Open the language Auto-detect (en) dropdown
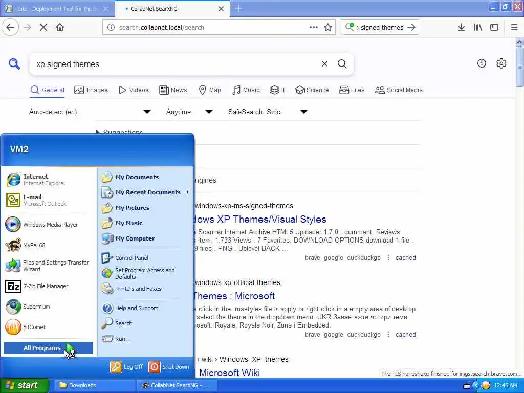524x393 pixels. [90, 112]
